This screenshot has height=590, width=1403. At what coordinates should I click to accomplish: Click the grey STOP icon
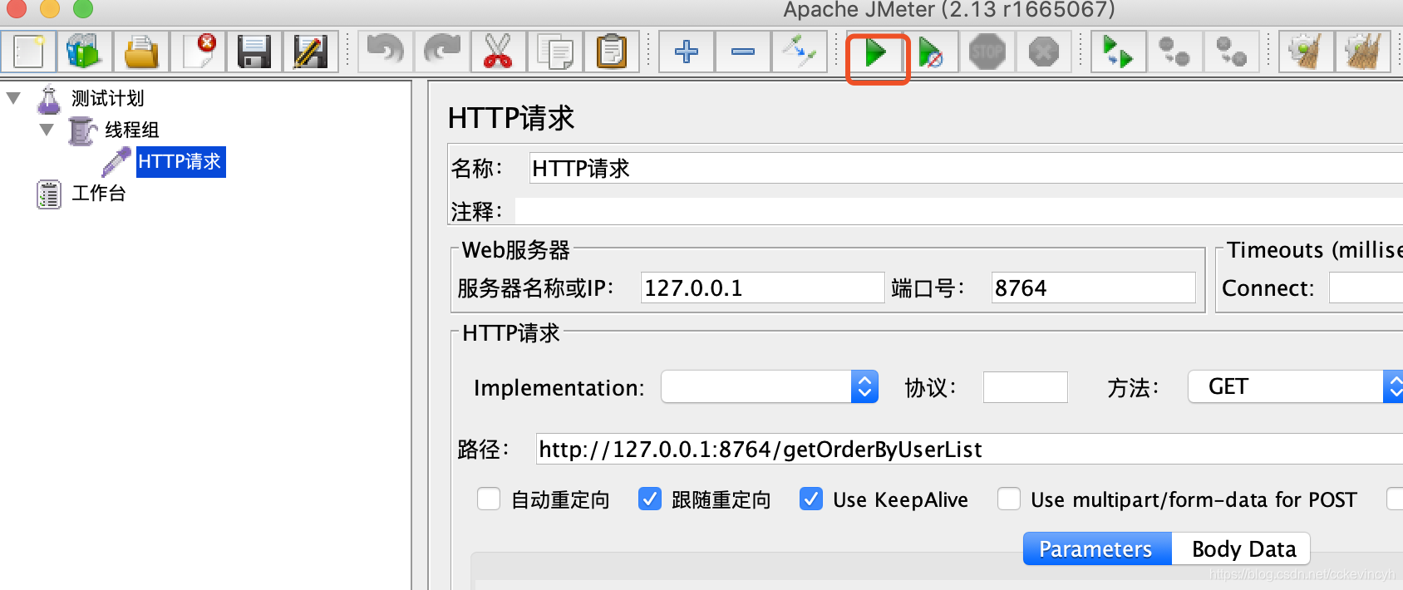tap(987, 52)
